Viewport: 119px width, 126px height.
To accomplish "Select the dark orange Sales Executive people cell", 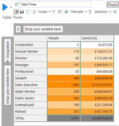I will tap(64, 85).
